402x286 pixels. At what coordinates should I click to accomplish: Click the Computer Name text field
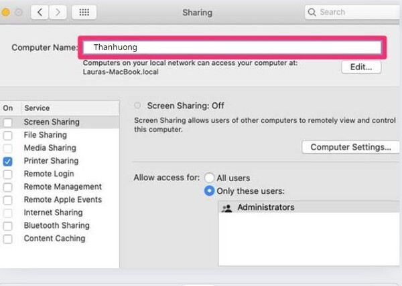(x=232, y=47)
